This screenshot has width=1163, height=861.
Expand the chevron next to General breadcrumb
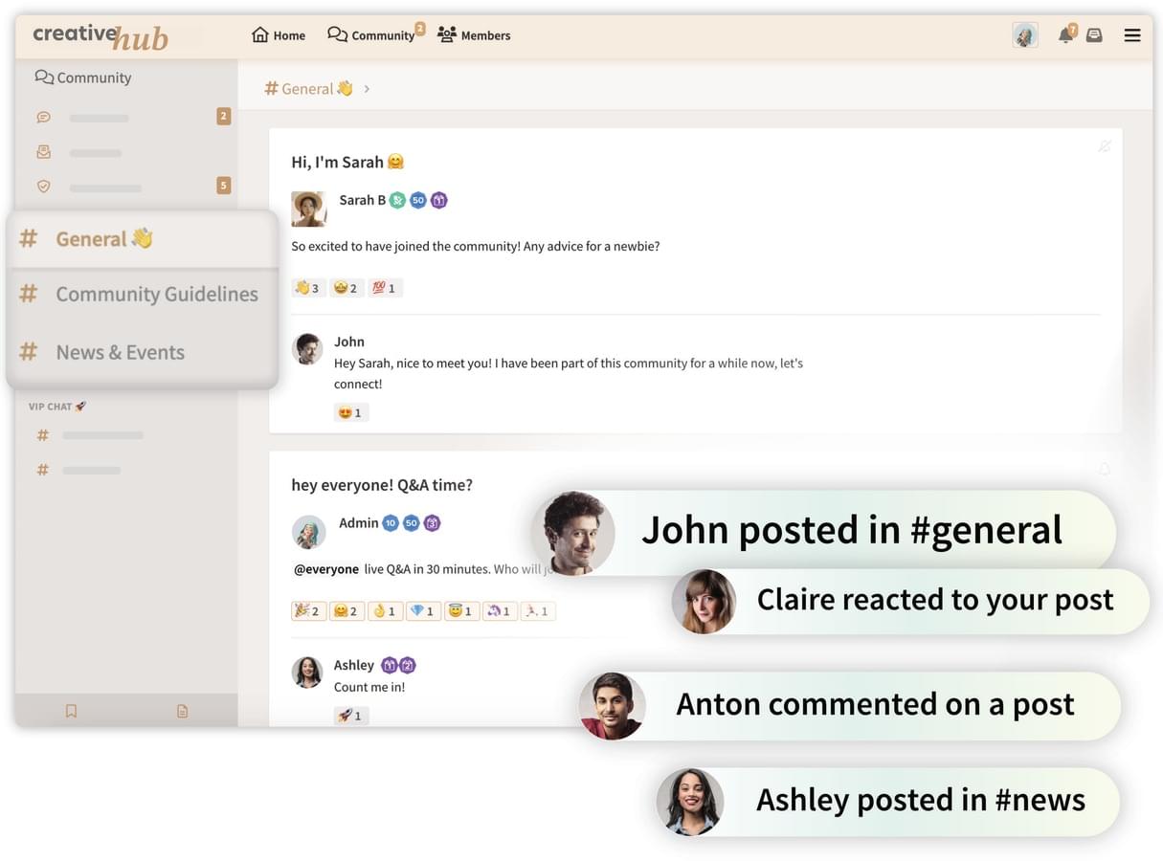(367, 89)
